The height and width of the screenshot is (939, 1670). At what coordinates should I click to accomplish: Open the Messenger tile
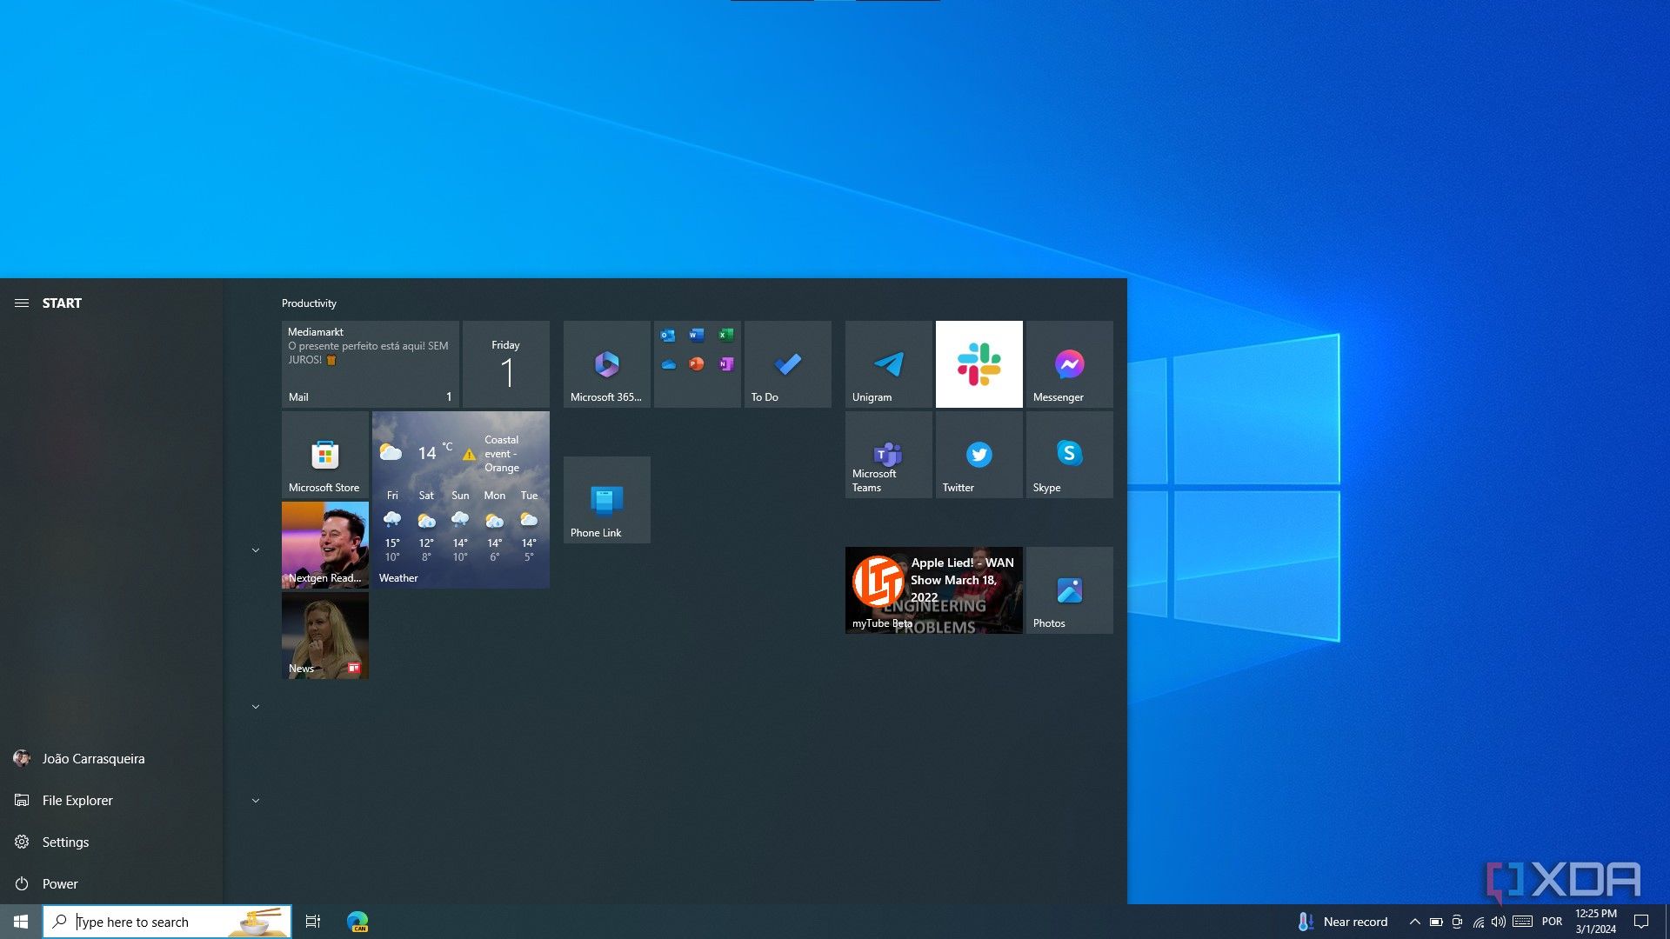(1069, 364)
